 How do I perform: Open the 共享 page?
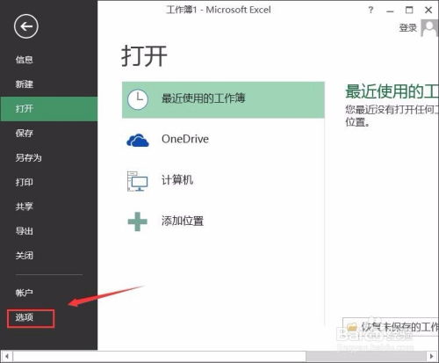25,207
